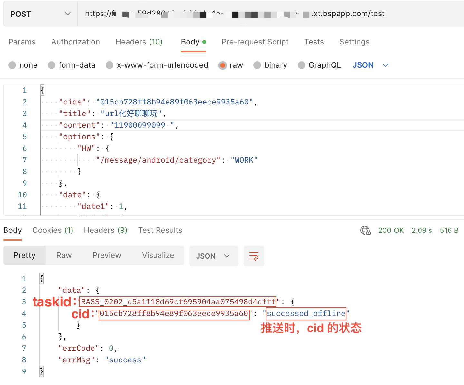Go to Headers (10) request tab
This screenshot has height=385, width=464.
(139, 42)
